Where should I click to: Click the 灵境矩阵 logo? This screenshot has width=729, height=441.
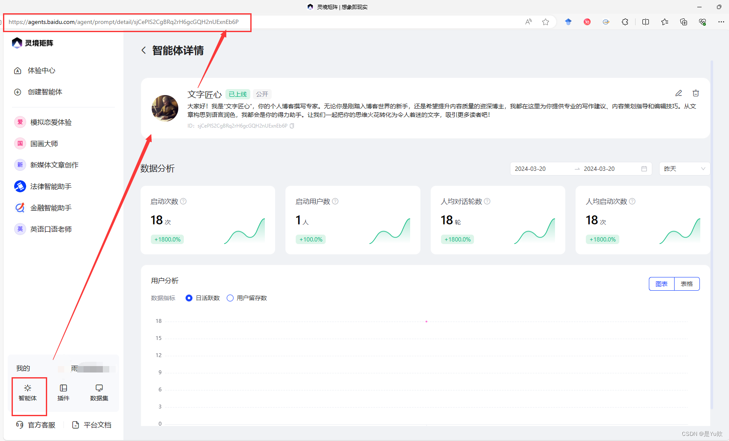click(x=33, y=43)
